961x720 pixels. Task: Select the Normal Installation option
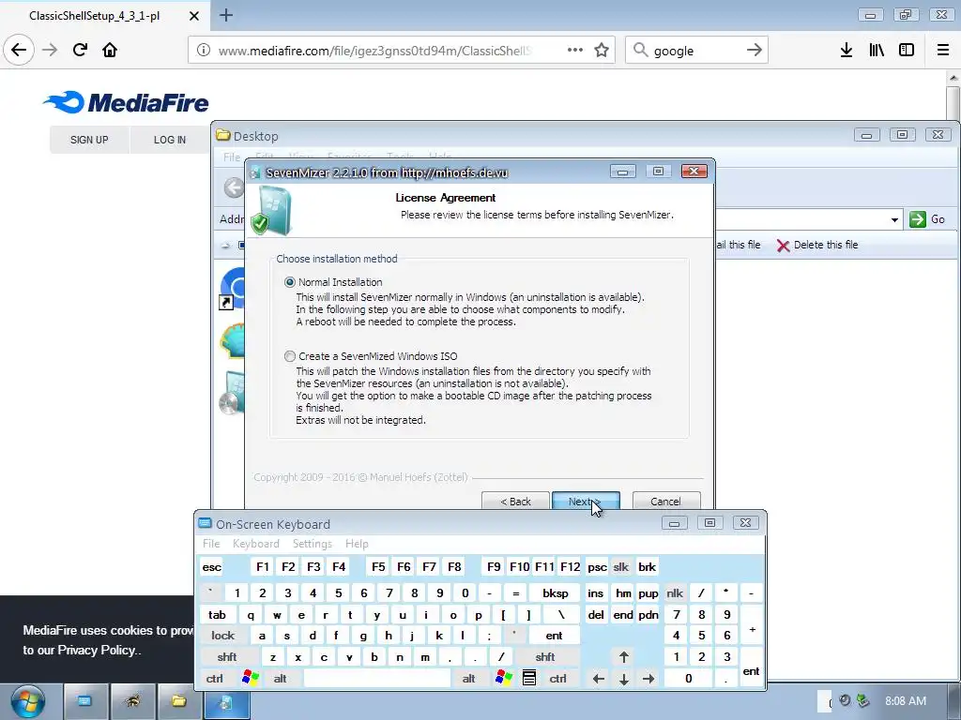click(290, 282)
